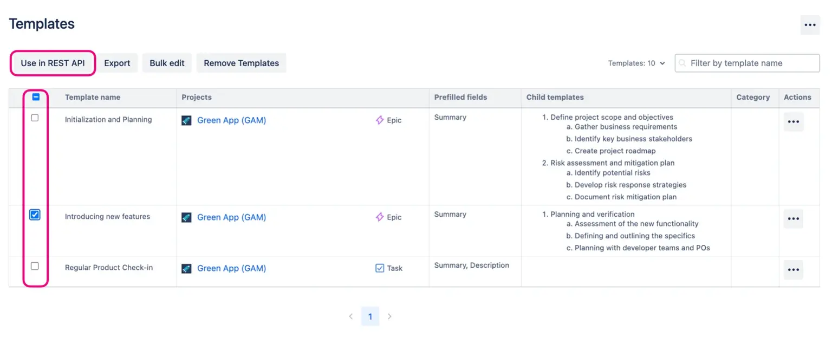Uncheck the Introducing new features checkbox

[35, 215]
